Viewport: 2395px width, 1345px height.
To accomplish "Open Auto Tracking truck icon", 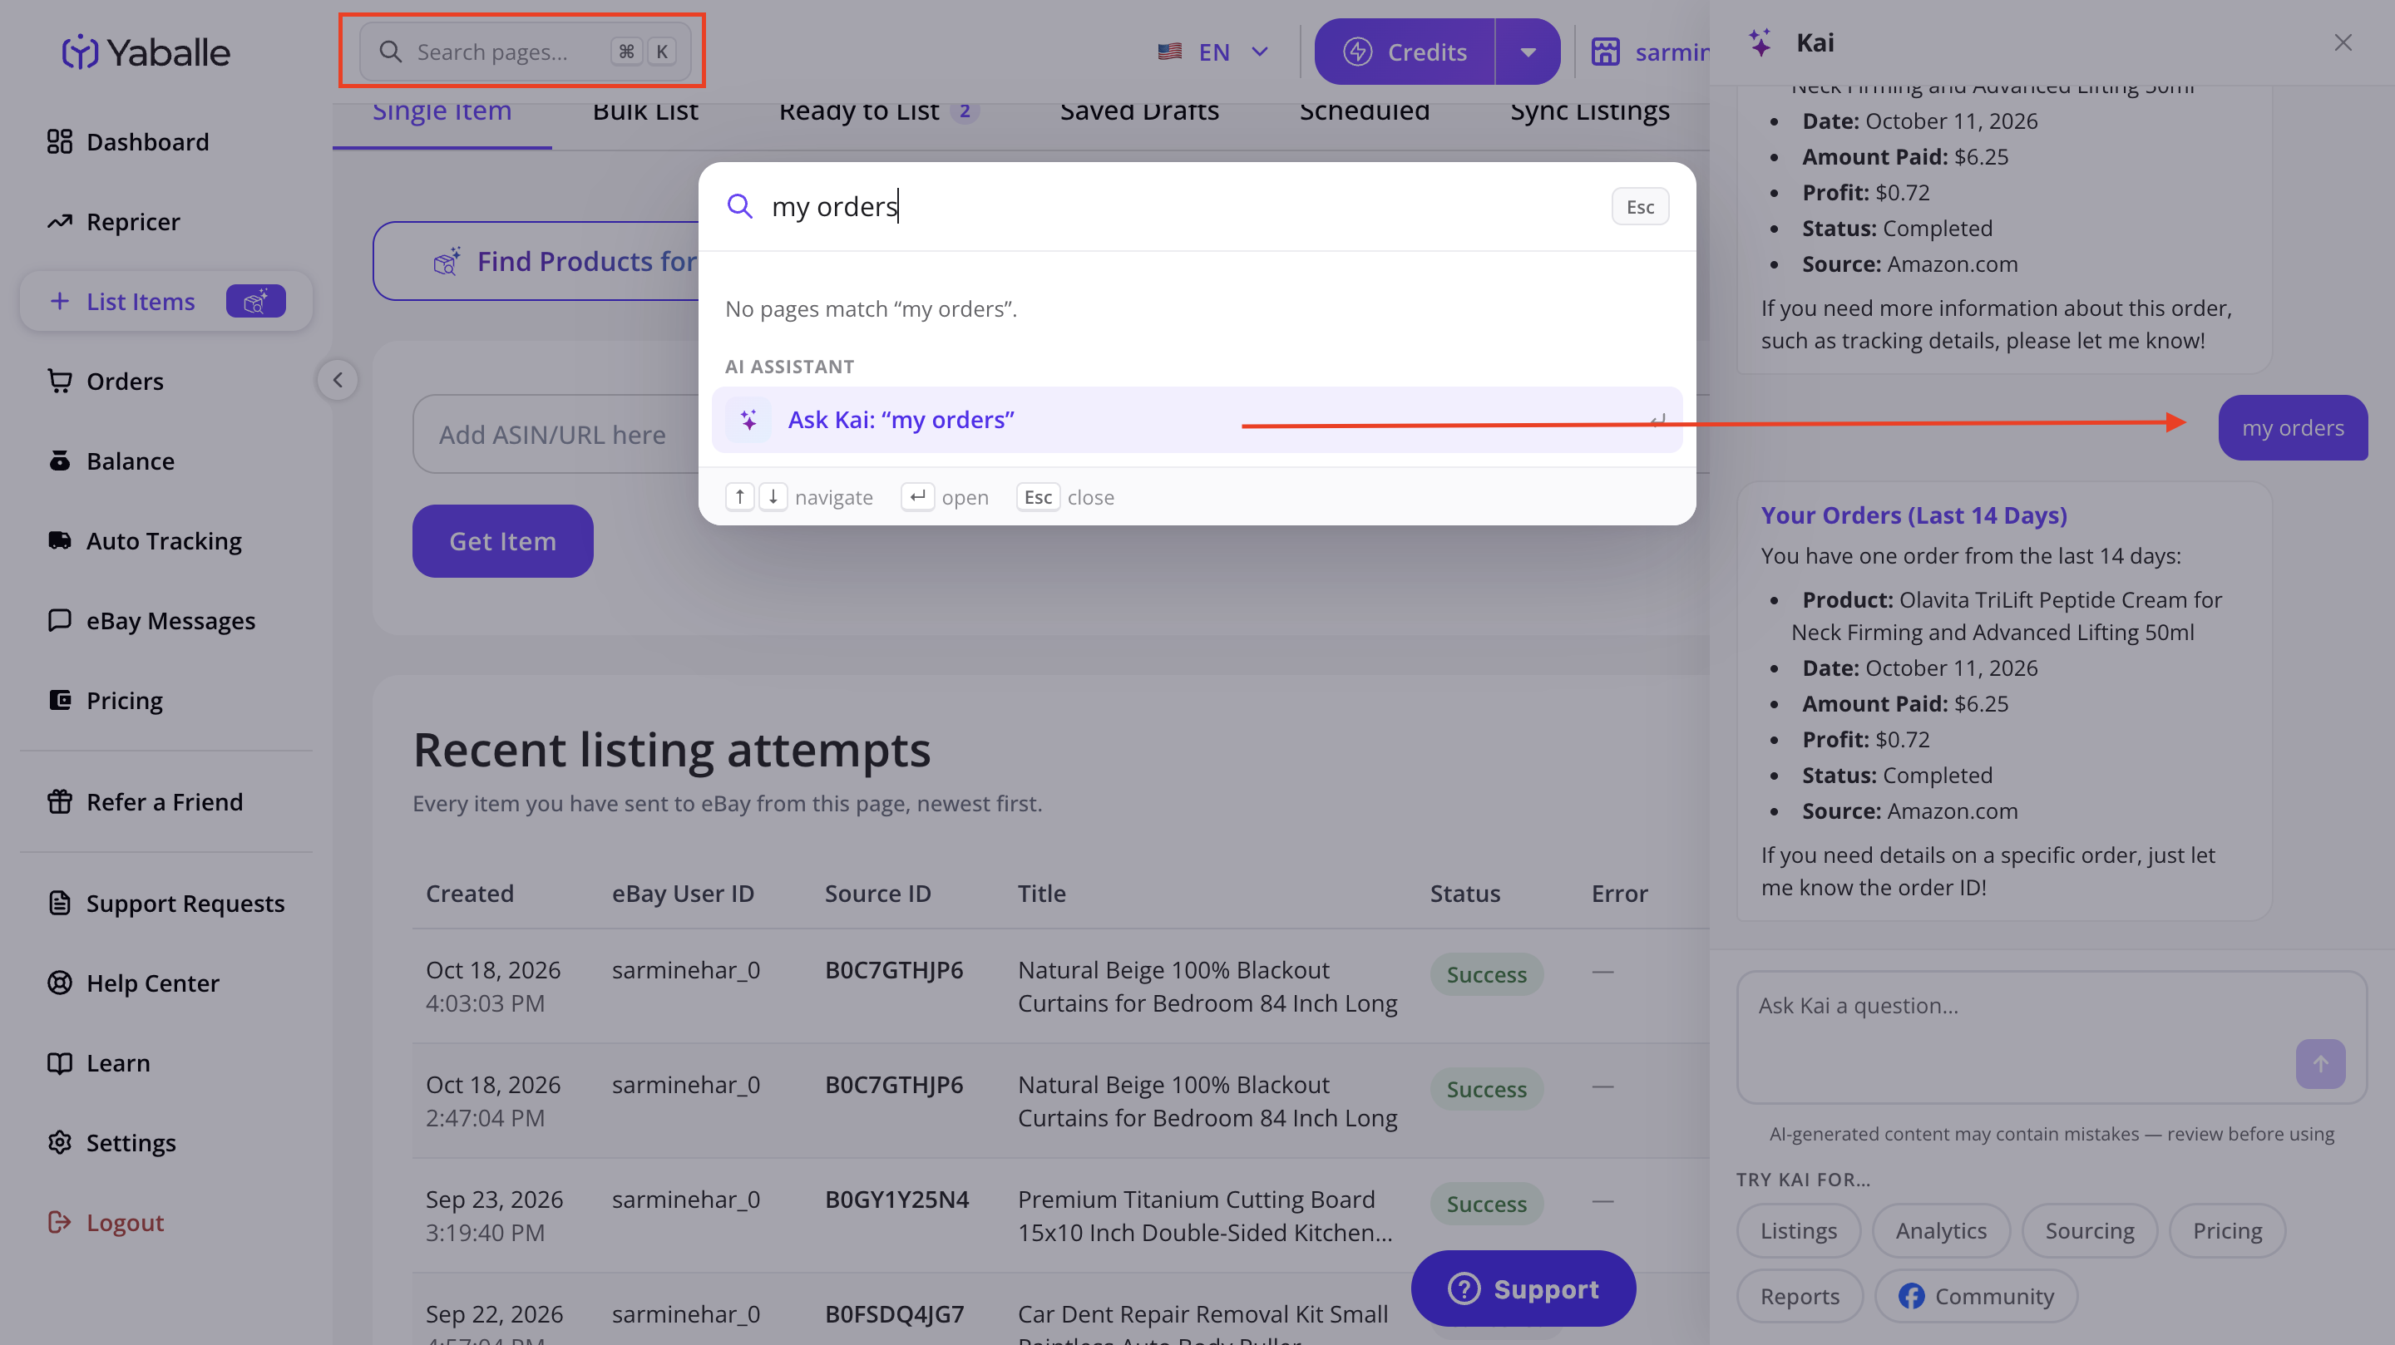I will 60,540.
